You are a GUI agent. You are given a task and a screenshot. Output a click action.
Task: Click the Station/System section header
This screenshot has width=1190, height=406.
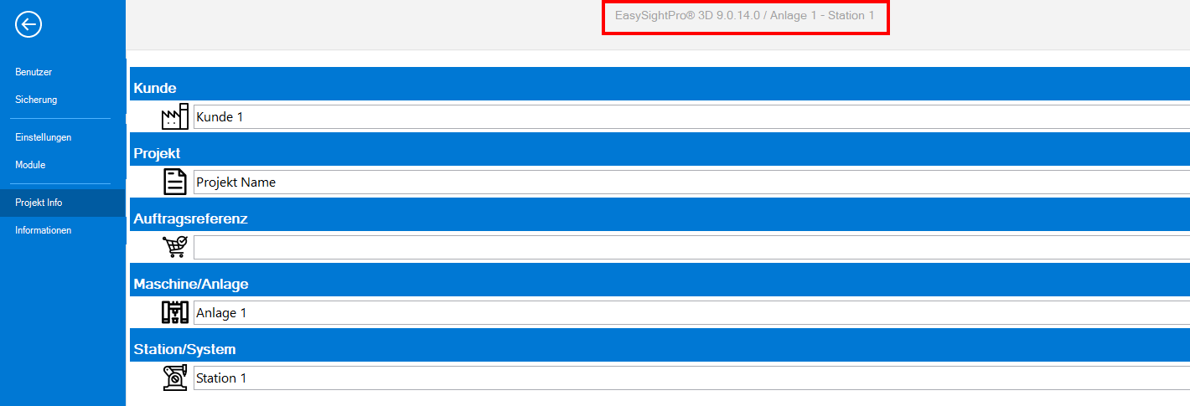pos(185,349)
